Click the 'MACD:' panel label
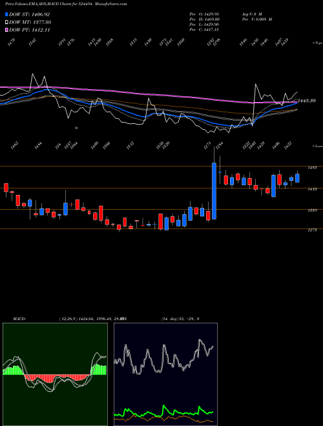Screen dimensions: 323x426 coord(19,318)
